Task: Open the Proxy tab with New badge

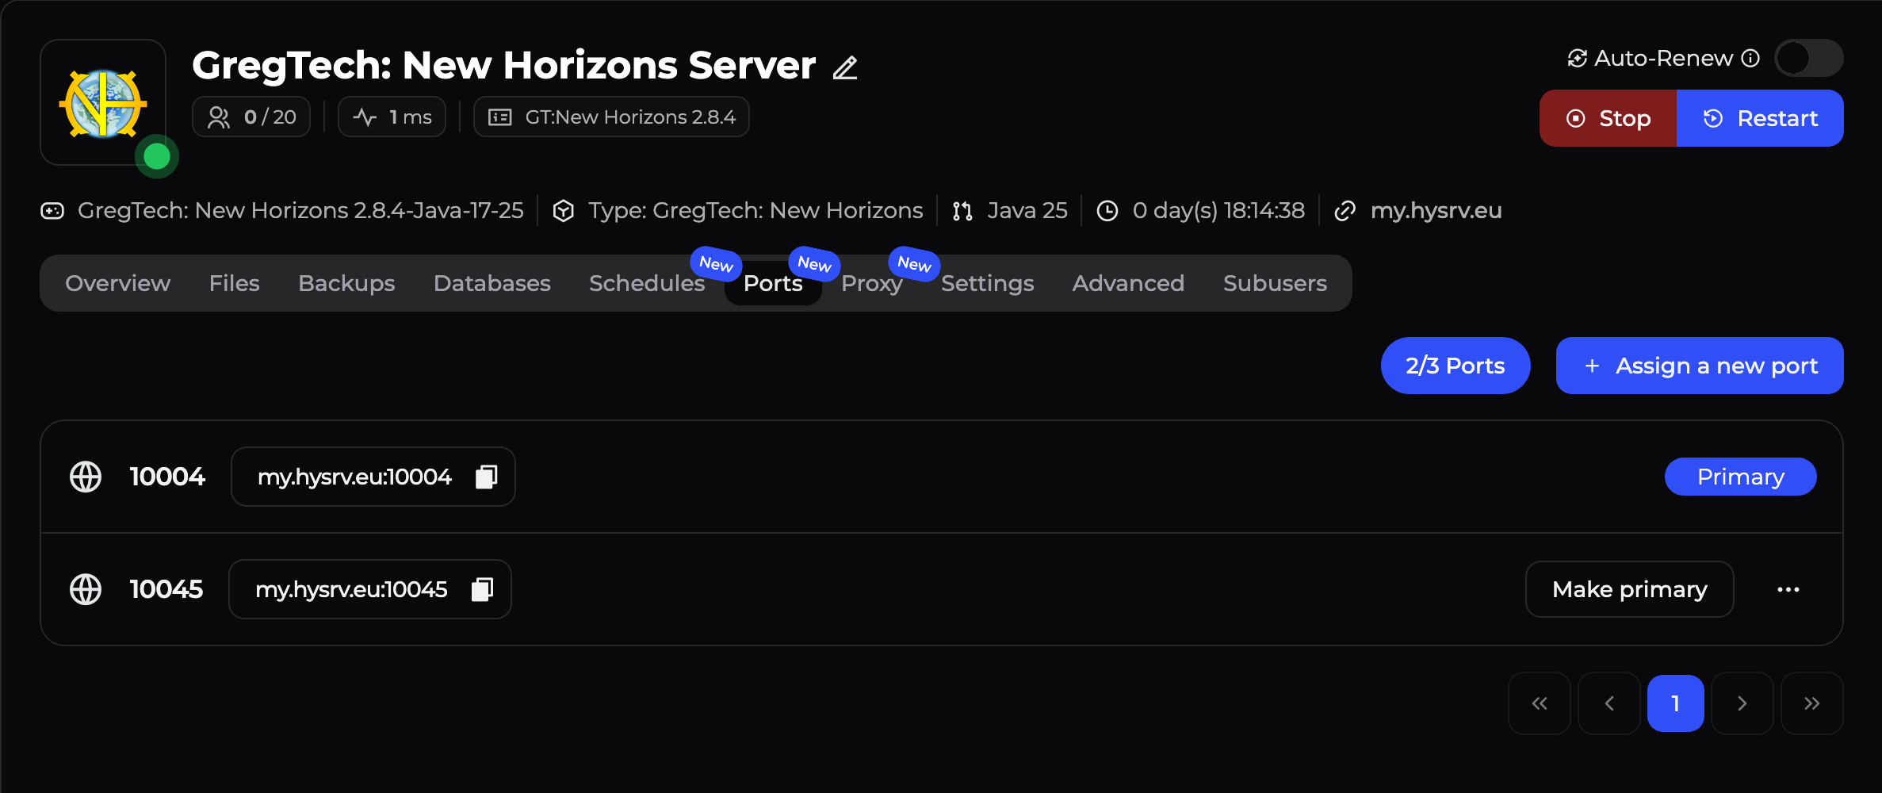Action: pos(871,283)
